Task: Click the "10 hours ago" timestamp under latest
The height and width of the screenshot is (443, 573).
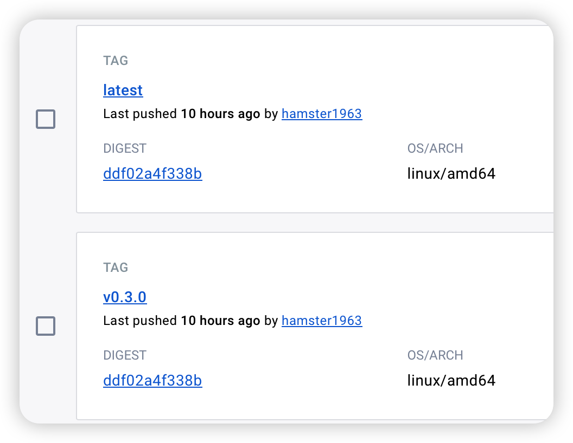Action: coord(220,114)
